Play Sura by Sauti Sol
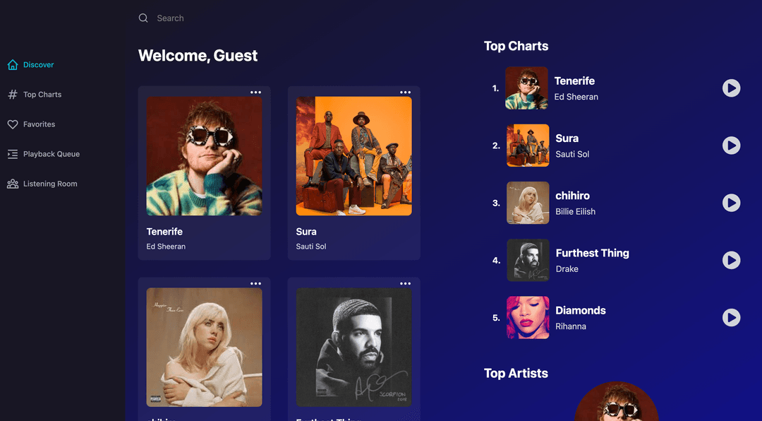Viewport: 762px width, 421px height. [731, 146]
